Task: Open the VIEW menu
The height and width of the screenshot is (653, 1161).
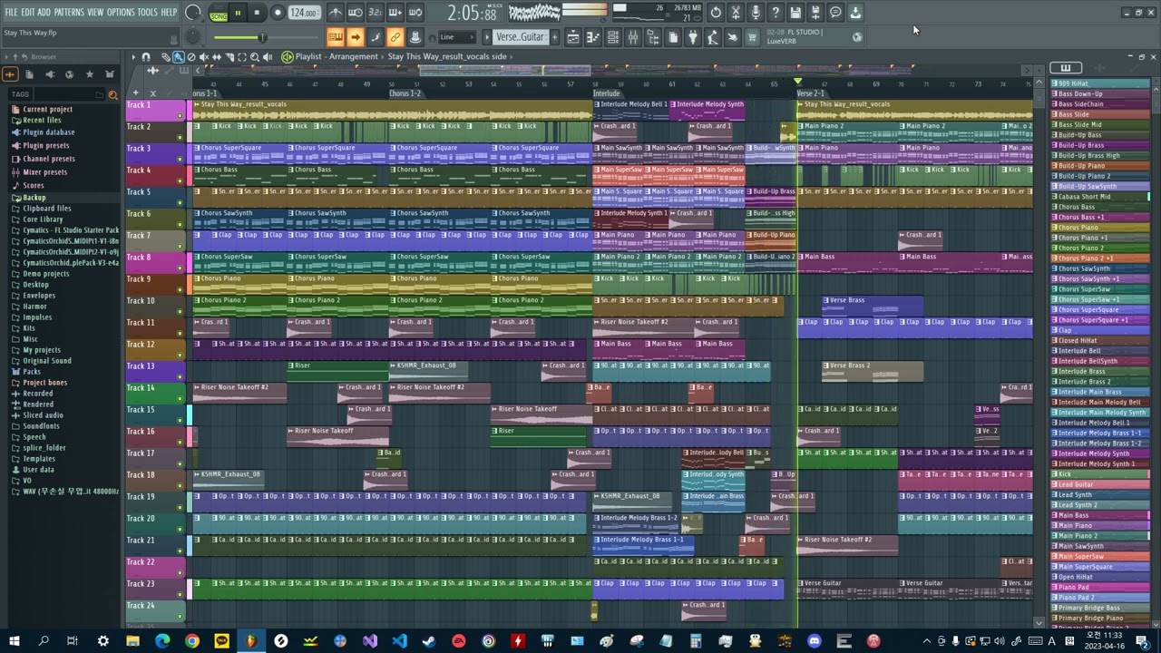Action: pyautogui.click(x=95, y=12)
